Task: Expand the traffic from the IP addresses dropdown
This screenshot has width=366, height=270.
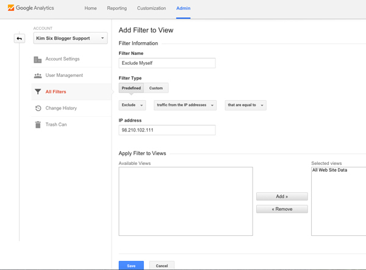Action: coord(185,105)
